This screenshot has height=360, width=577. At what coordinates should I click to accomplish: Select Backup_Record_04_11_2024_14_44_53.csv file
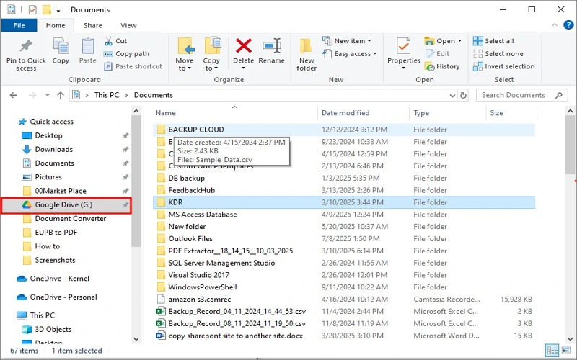point(344,312)
